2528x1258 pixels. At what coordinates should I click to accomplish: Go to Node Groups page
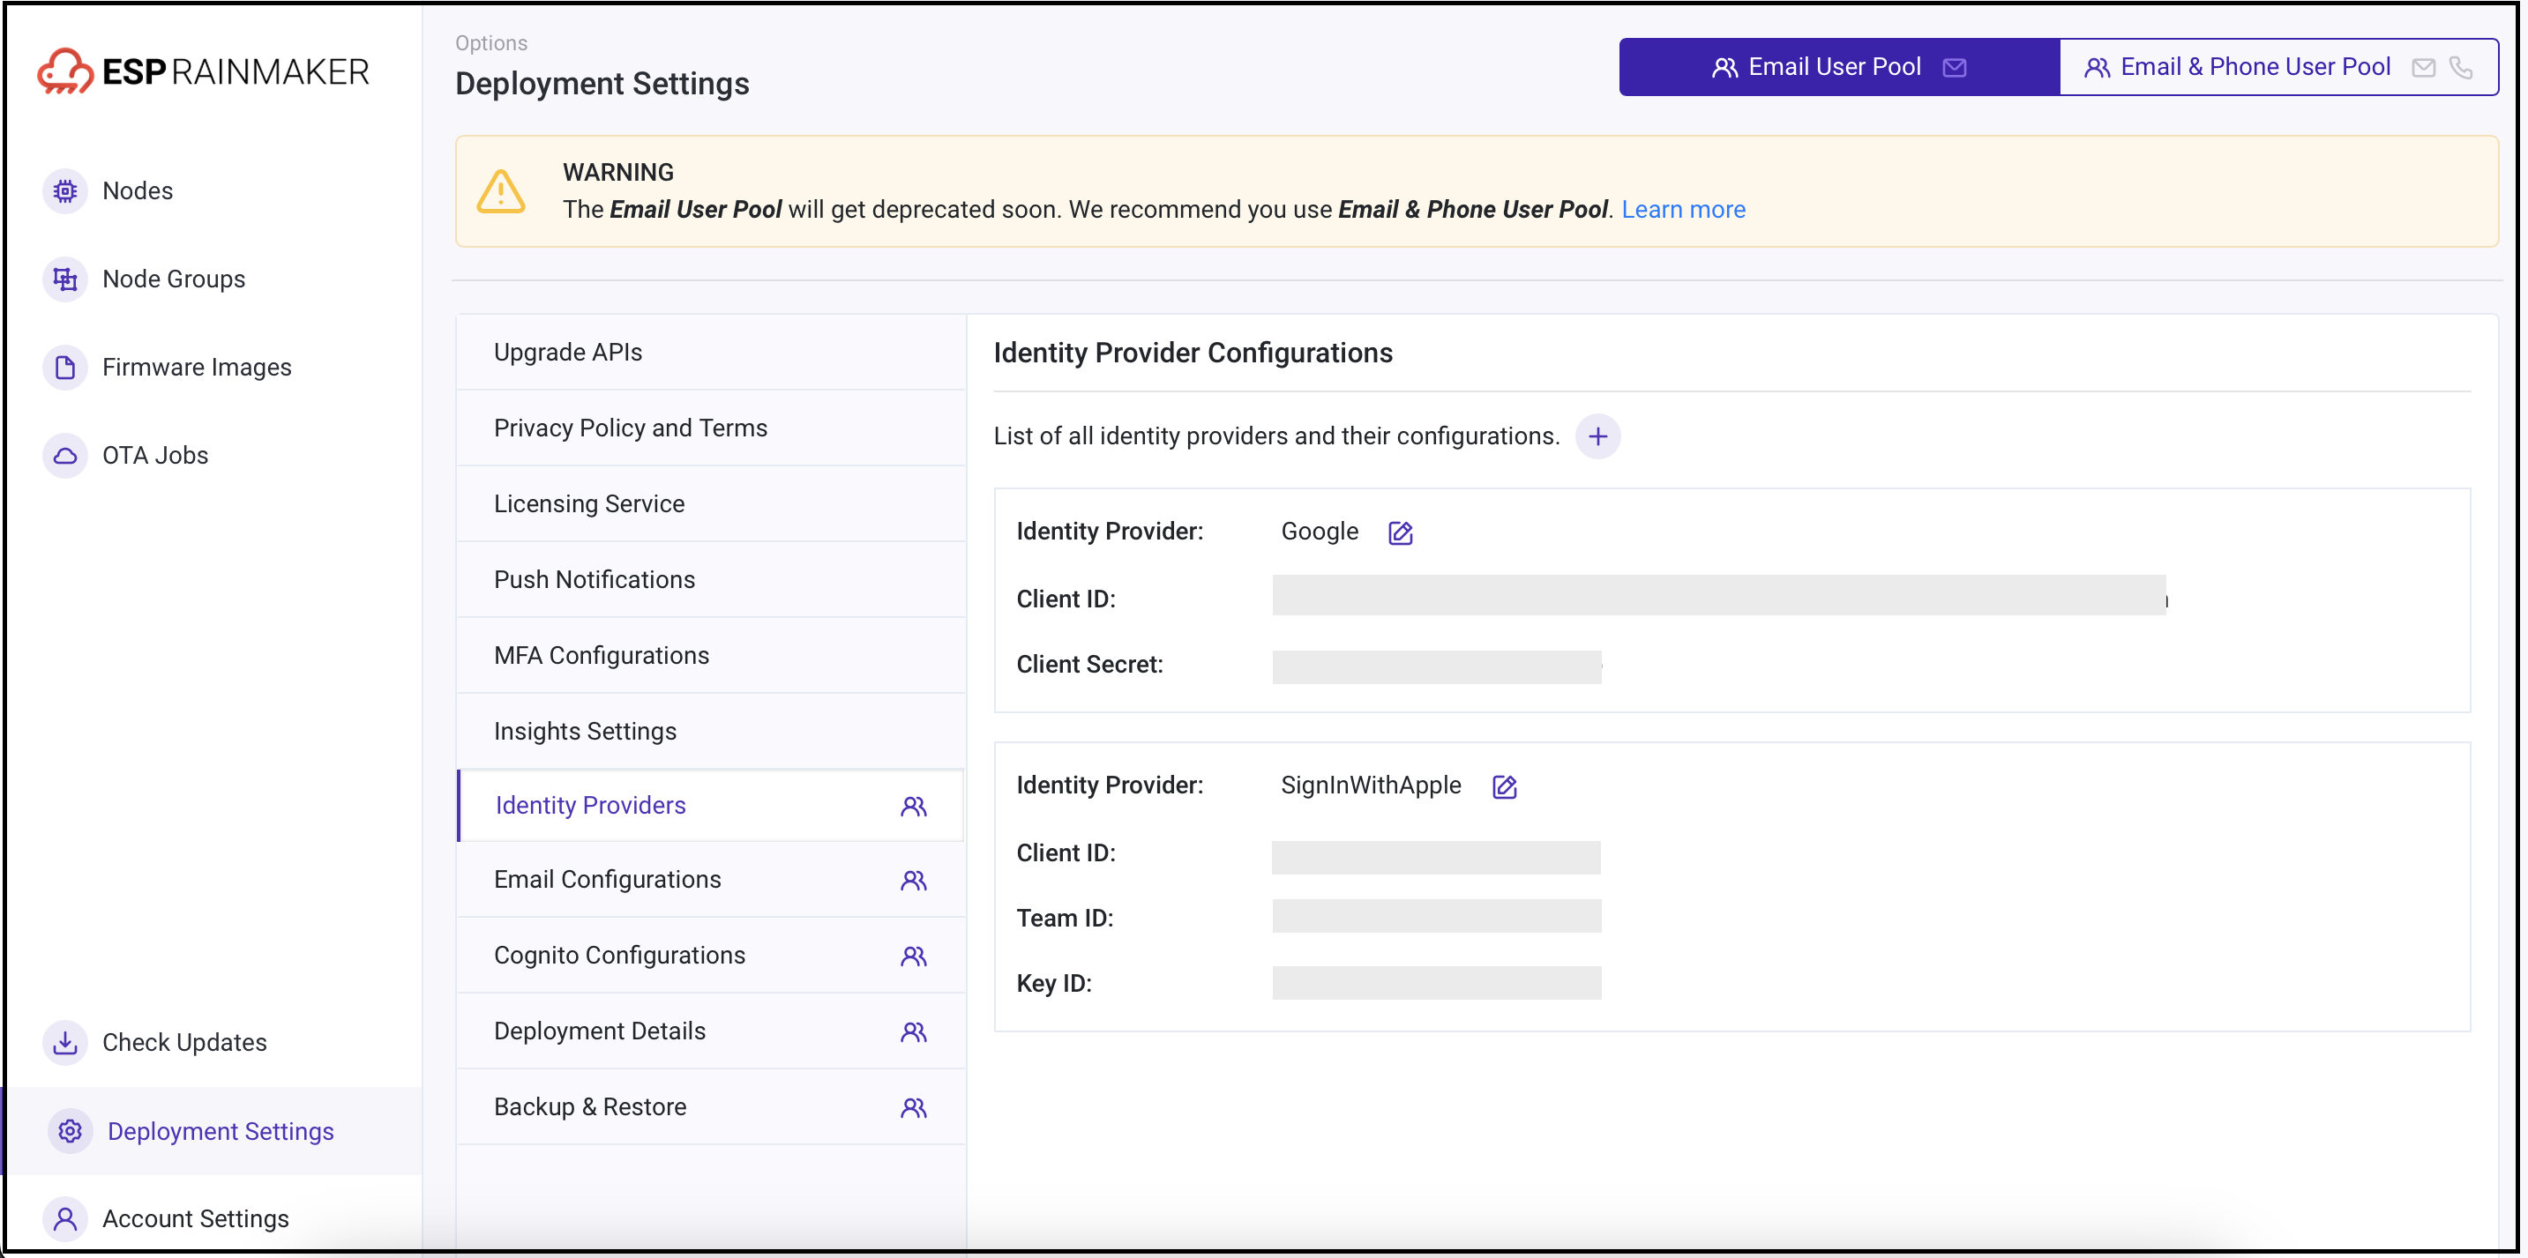(174, 279)
